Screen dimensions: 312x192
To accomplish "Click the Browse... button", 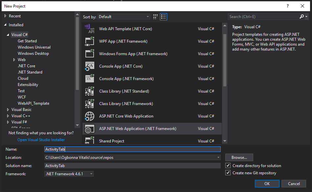I will 239,158.
